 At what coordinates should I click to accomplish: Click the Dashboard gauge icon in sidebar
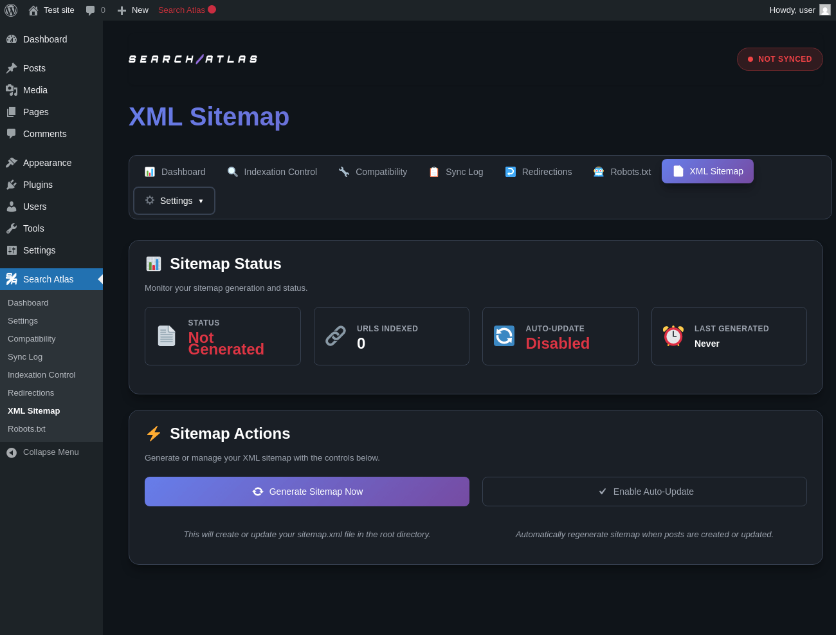tap(12, 39)
